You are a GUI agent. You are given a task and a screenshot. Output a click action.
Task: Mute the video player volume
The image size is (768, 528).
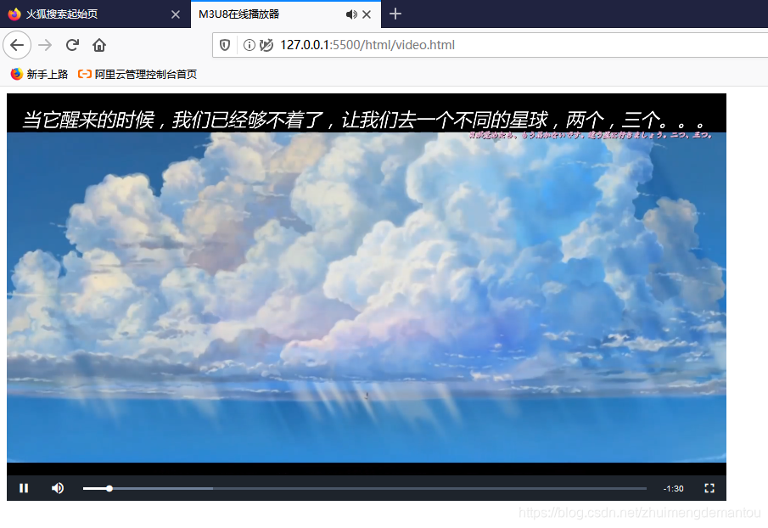[x=58, y=488]
